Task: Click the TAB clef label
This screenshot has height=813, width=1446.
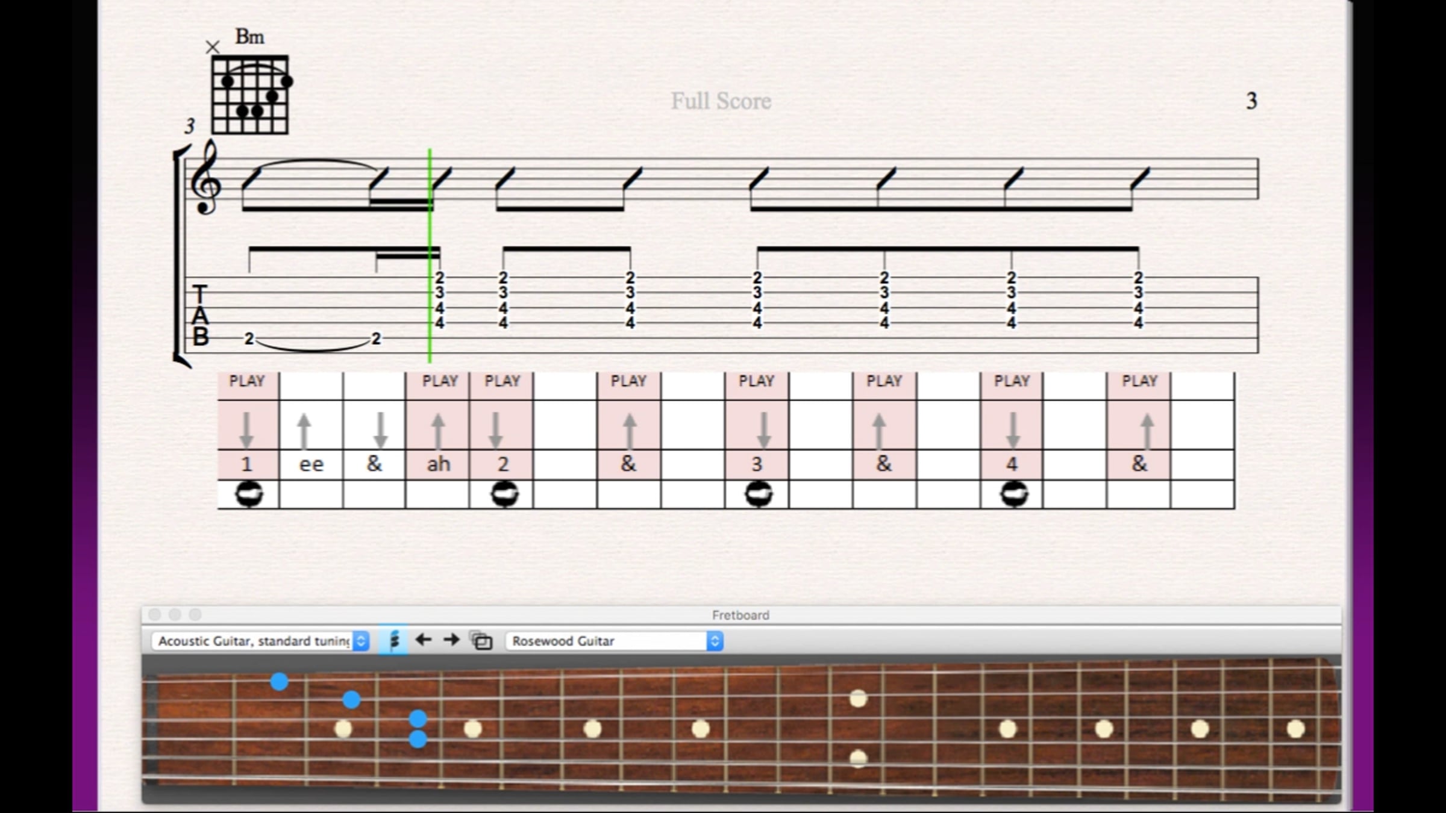Action: (200, 315)
